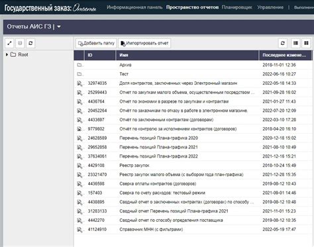Select Отчёт по заказчикам по отказу row

pos(193,111)
